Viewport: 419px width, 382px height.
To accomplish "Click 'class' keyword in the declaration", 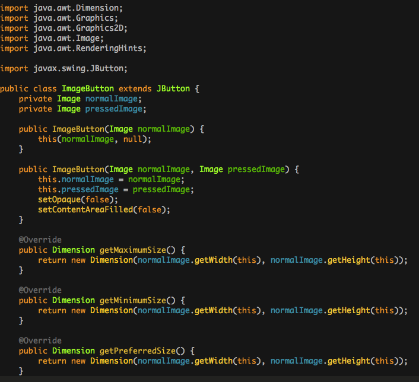I will [x=45, y=89].
